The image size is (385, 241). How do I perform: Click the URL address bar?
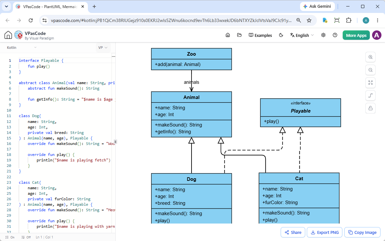click(x=171, y=20)
